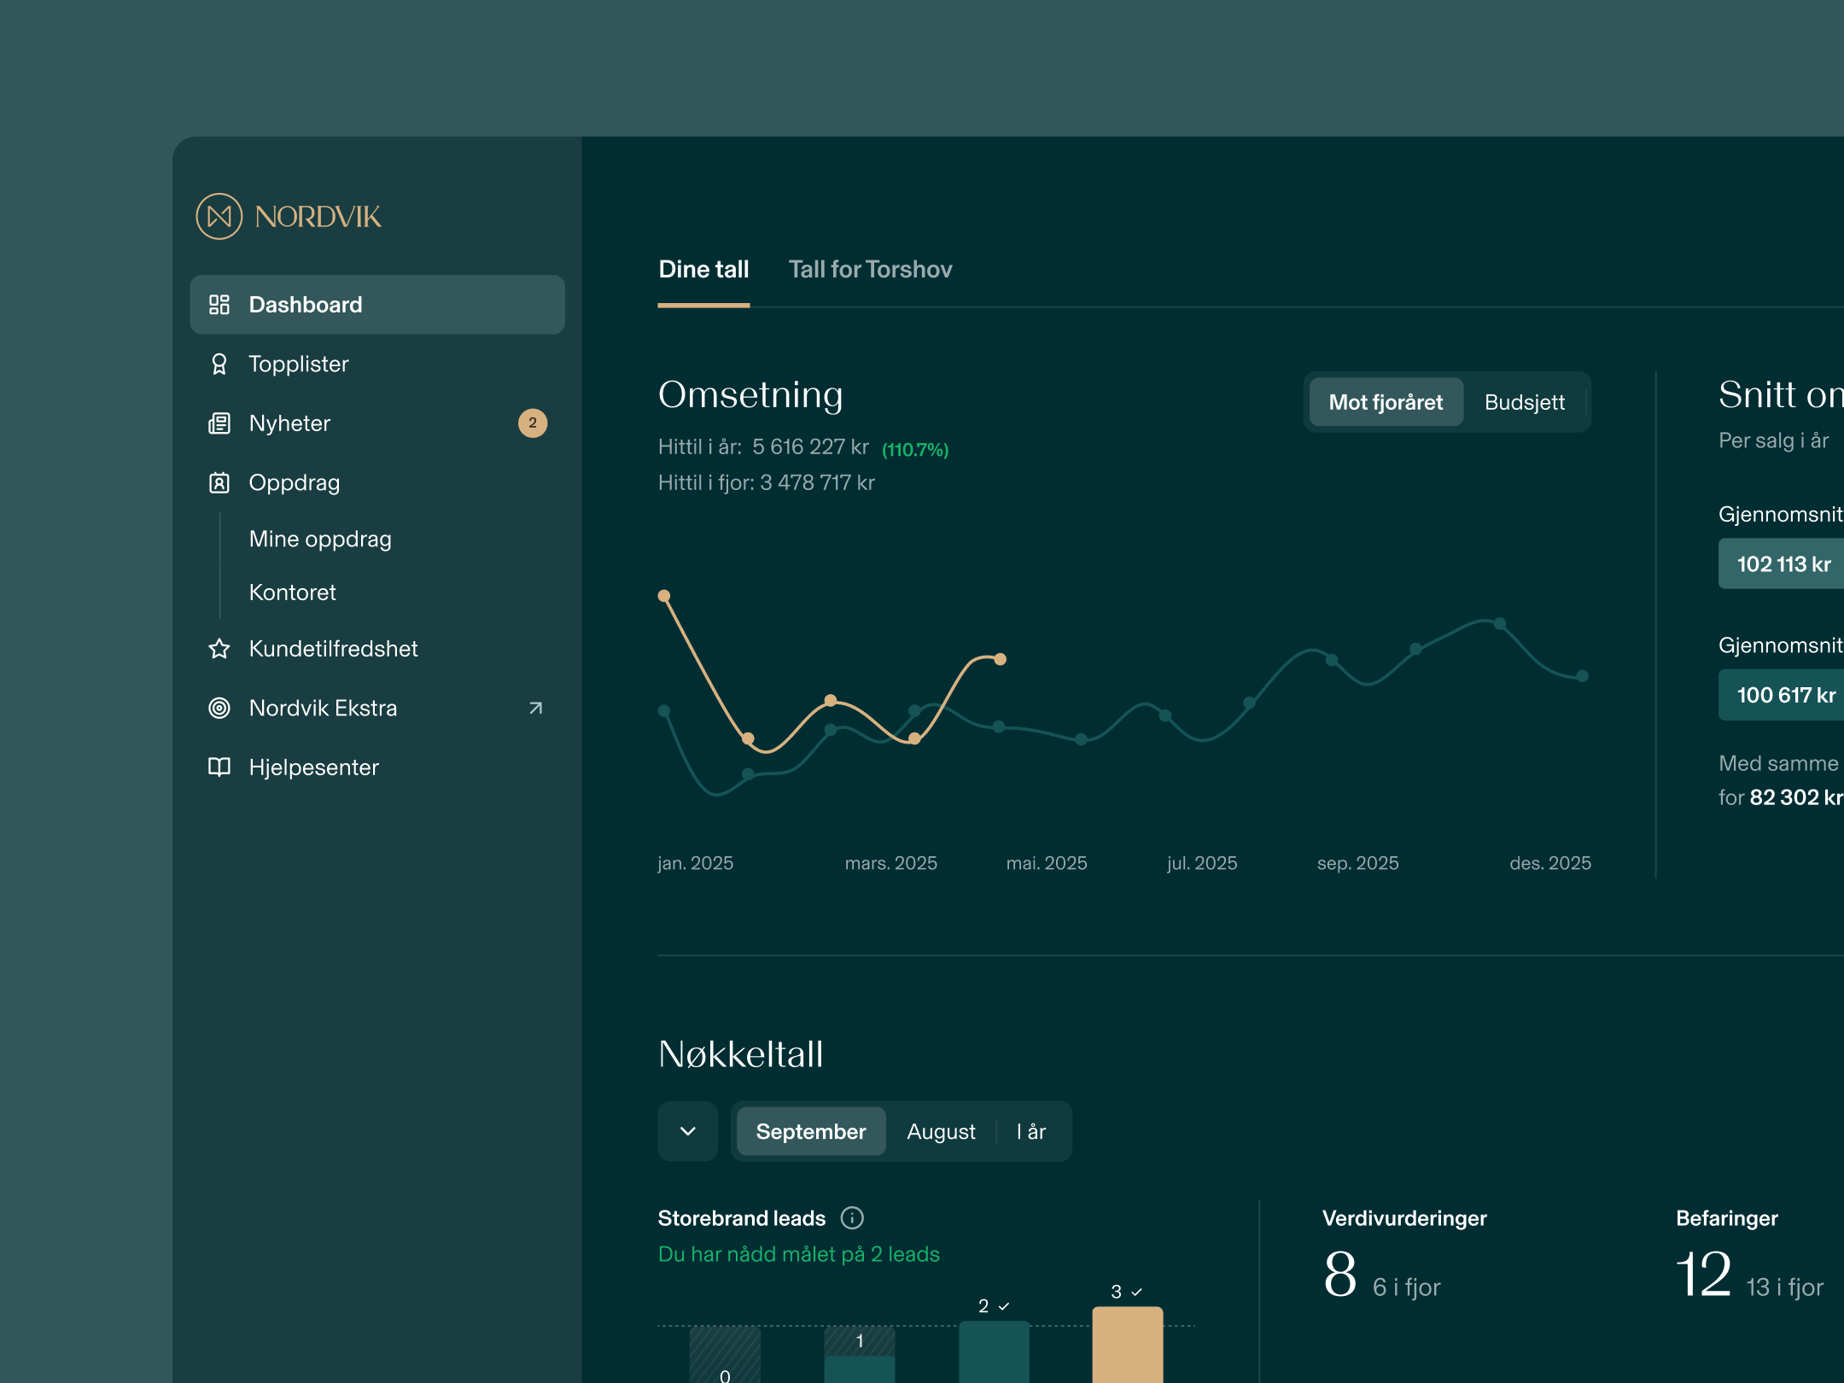
Task: Click the 'jul. 2025' axis label
Action: 1202,863
